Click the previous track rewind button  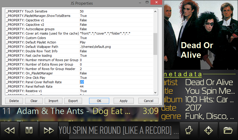[10, 130]
